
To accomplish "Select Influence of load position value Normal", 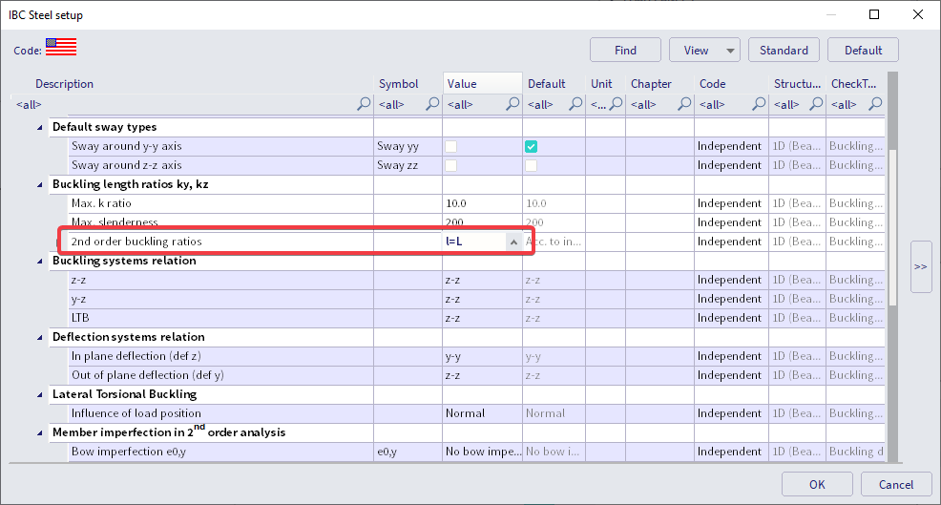I will [483, 413].
